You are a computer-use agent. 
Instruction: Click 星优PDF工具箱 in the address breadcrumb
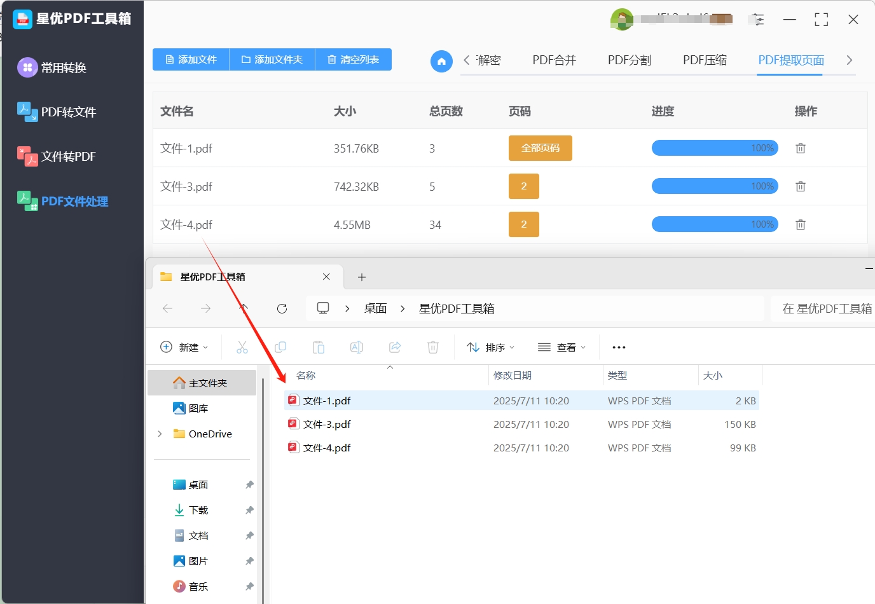click(457, 308)
